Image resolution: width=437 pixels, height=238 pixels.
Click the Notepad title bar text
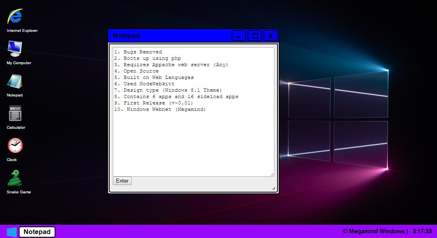point(126,35)
